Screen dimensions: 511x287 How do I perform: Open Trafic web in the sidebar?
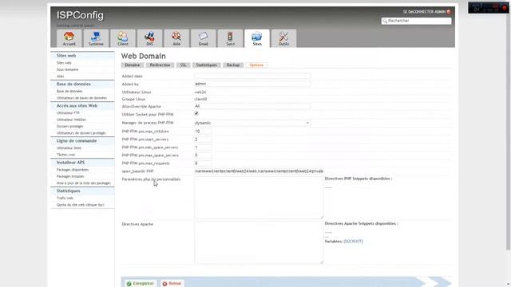coord(65,199)
